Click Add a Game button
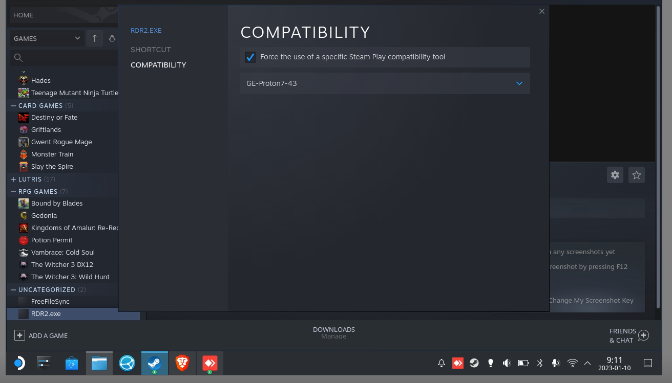 [41, 335]
